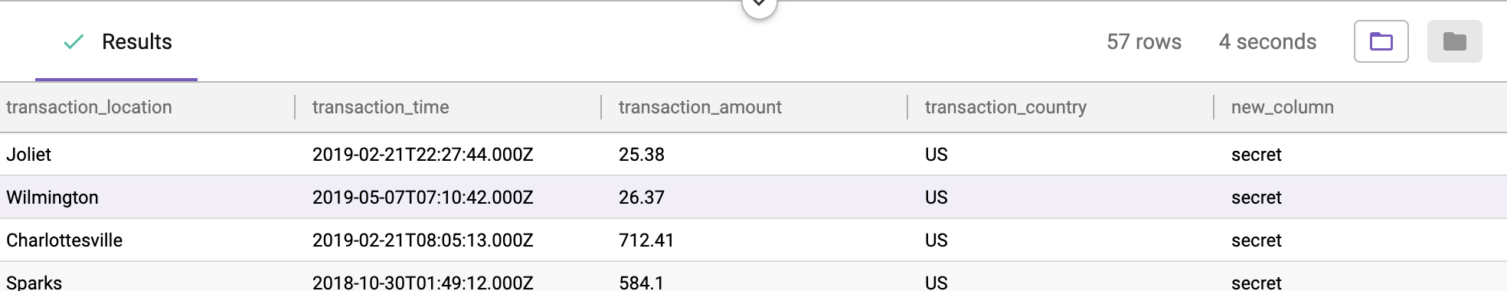Image resolution: width=1507 pixels, height=291 pixels.
Task: Collapse panel using the top chevron handle
Action: click(x=759, y=6)
